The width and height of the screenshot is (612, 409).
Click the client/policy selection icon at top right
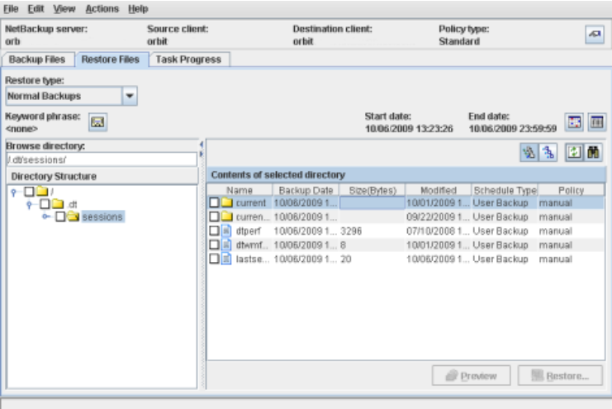point(595,35)
